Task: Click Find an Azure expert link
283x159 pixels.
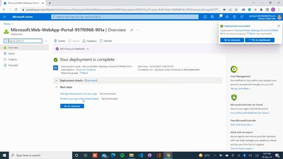Action: tap(242, 148)
